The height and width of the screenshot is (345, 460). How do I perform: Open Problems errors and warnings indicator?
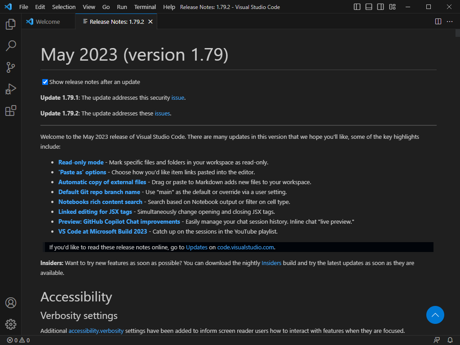click(x=18, y=341)
